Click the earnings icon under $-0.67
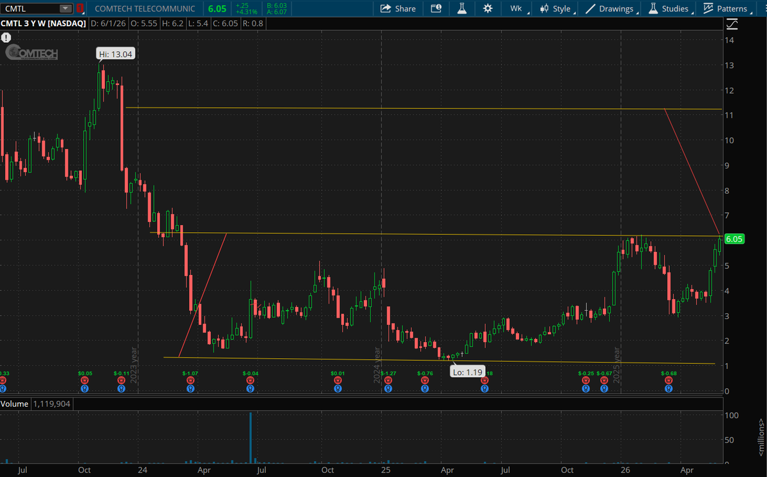The height and width of the screenshot is (477, 767). (x=604, y=380)
